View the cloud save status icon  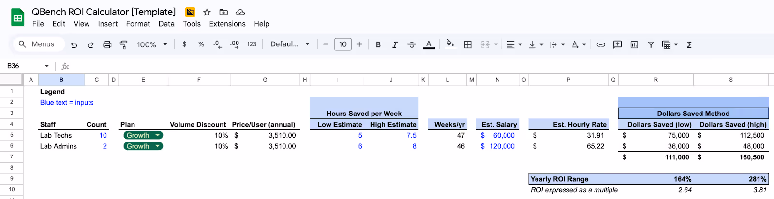240,12
